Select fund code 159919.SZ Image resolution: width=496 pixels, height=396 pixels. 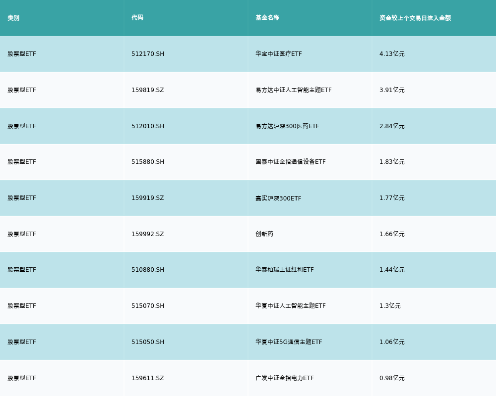(147, 198)
